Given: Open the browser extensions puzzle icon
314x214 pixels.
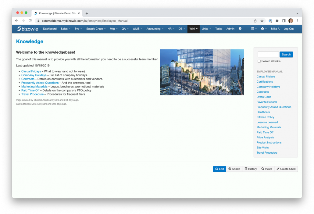Looking at the screenshot, I should tap(277, 21).
